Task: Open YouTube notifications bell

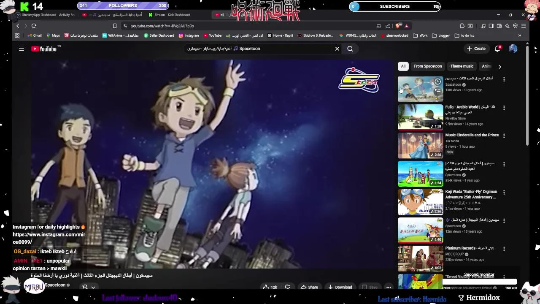Action: click(x=498, y=49)
